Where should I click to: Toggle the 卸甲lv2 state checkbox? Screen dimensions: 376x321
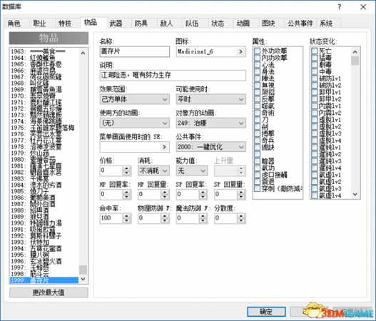pyautogui.click(x=315, y=99)
